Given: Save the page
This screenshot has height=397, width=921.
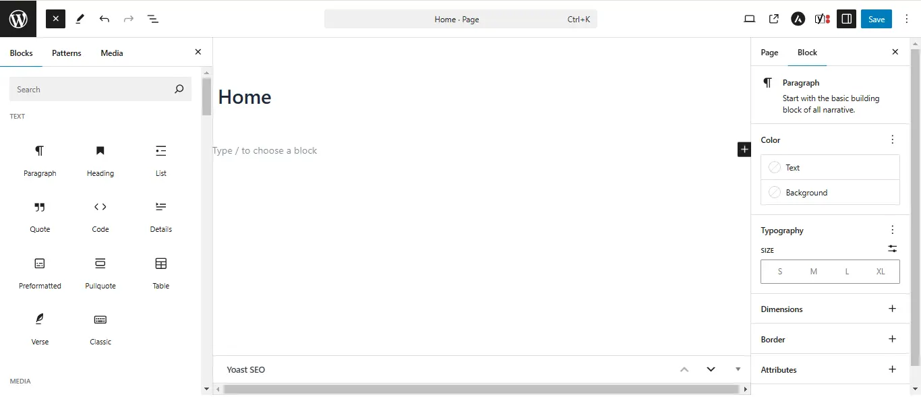Looking at the screenshot, I should 876,19.
